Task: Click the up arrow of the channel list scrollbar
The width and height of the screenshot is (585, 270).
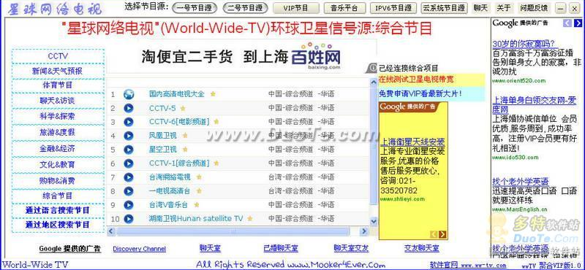Action: click(374, 82)
